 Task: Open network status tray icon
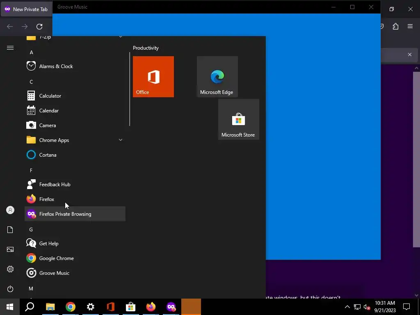[x=357, y=307]
